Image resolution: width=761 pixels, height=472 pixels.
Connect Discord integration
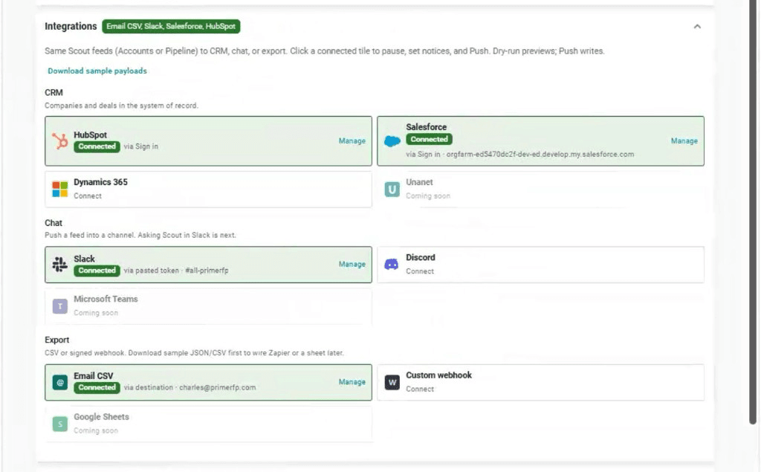click(420, 271)
